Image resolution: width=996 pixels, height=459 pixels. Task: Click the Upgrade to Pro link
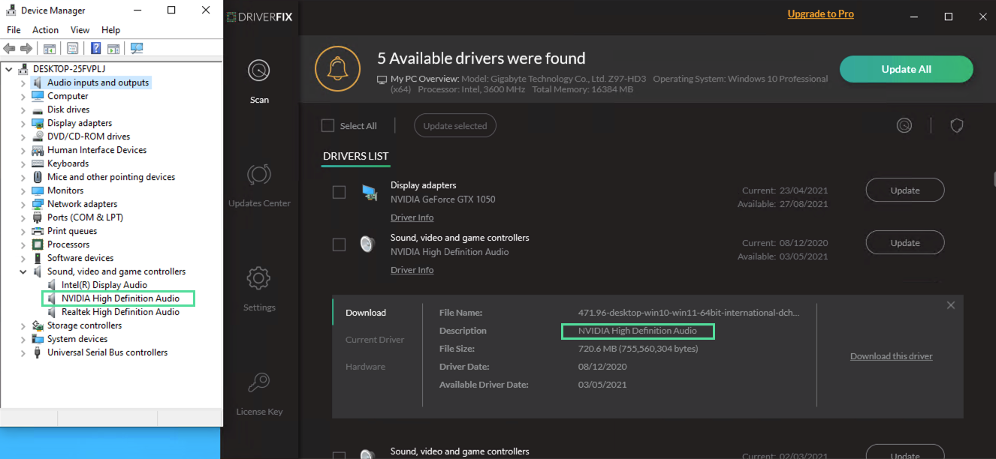coord(820,14)
